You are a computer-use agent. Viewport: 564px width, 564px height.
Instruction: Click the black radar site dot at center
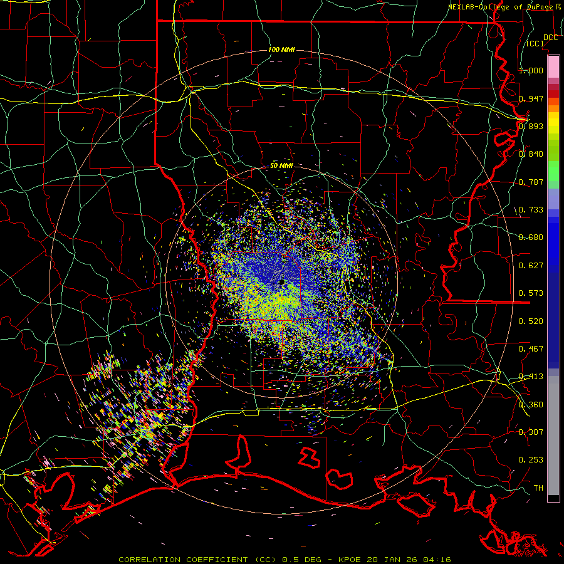coord(281,283)
